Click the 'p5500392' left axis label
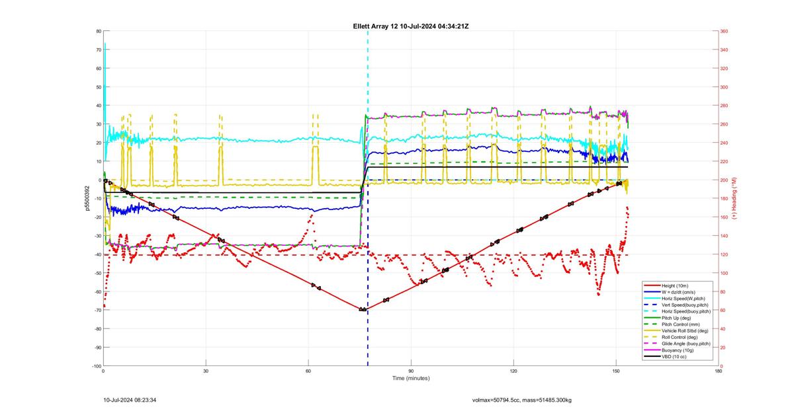 [x=87, y=198]
